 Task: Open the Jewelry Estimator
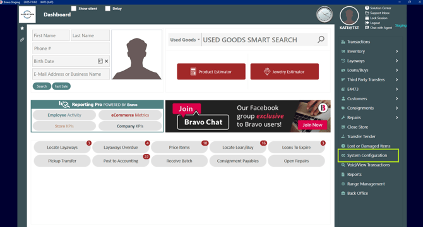pos(285,72)
